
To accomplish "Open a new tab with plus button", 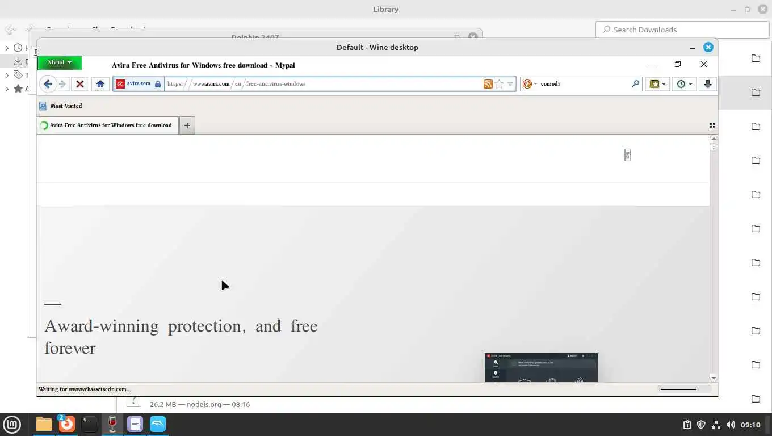I will click(187, 125).
